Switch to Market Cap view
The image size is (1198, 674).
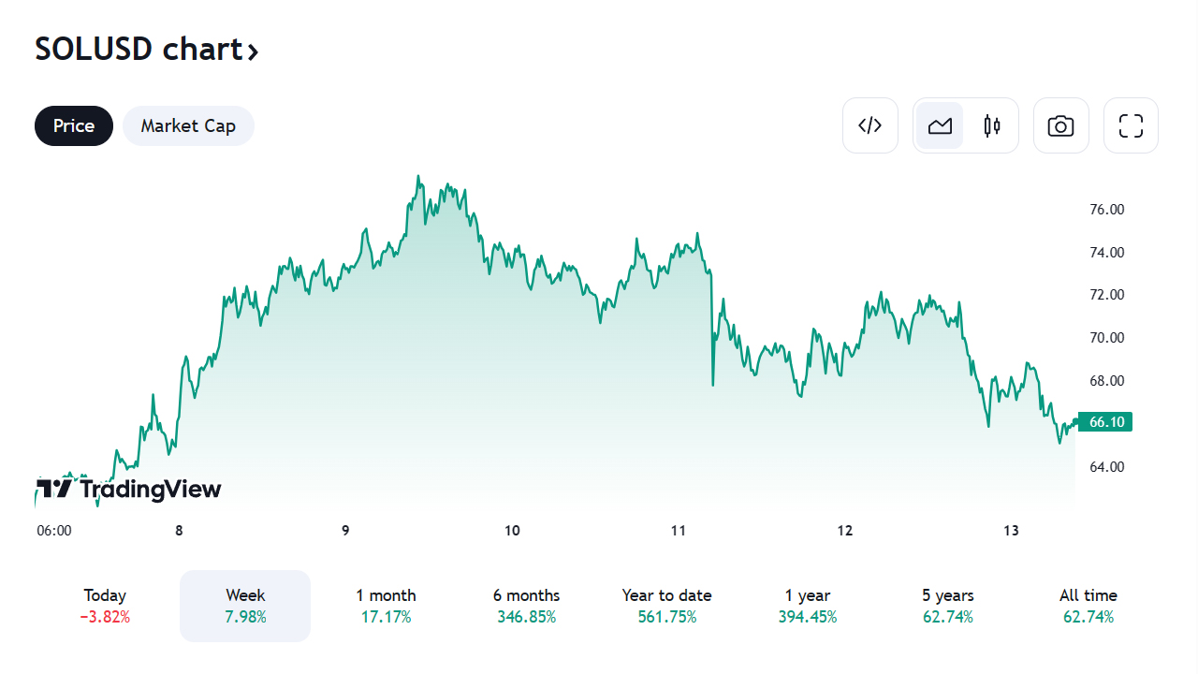coord(188,125)
